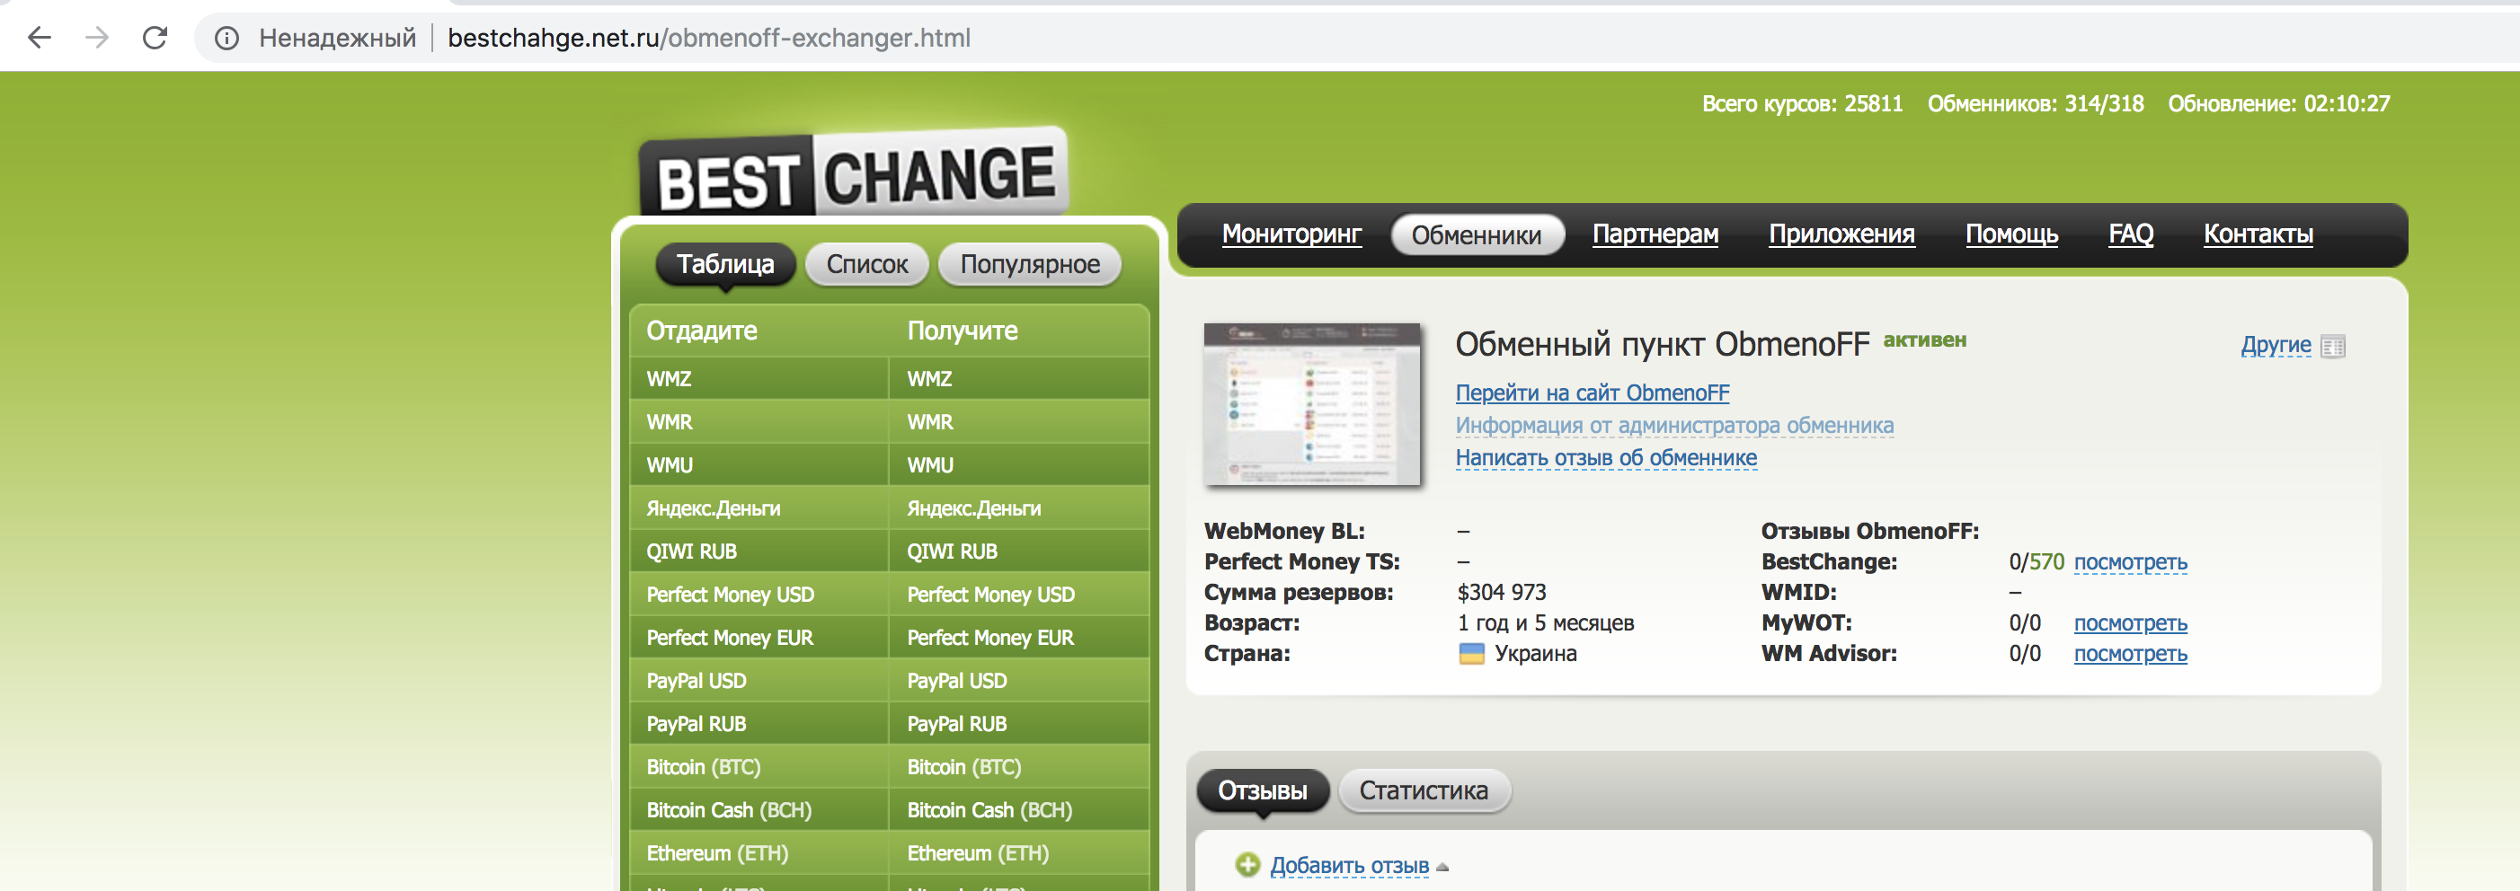Pick Perfect Money USD in Получите column
This screenshot has height=891, width=2520.
[1018, 594]
